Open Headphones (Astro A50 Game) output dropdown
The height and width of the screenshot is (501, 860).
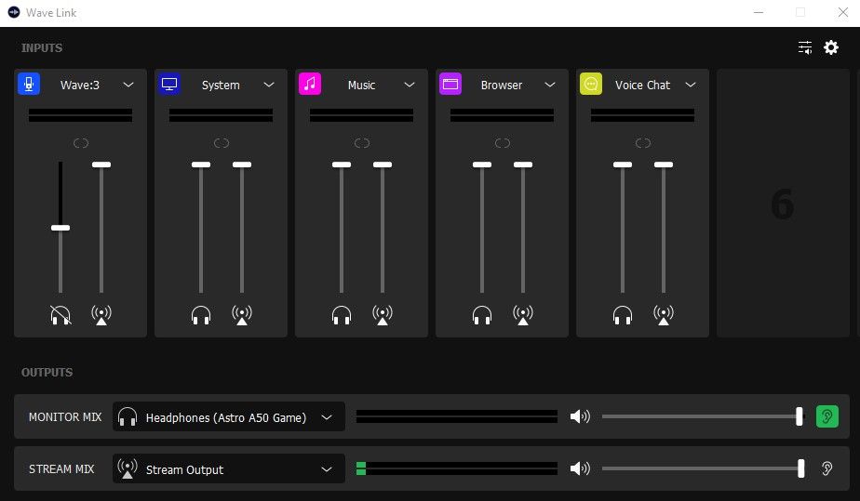point(229,416)
